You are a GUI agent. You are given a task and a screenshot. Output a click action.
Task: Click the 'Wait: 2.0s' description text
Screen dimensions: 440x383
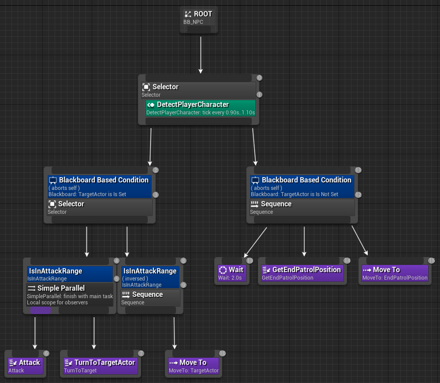(x=230, y=278)
